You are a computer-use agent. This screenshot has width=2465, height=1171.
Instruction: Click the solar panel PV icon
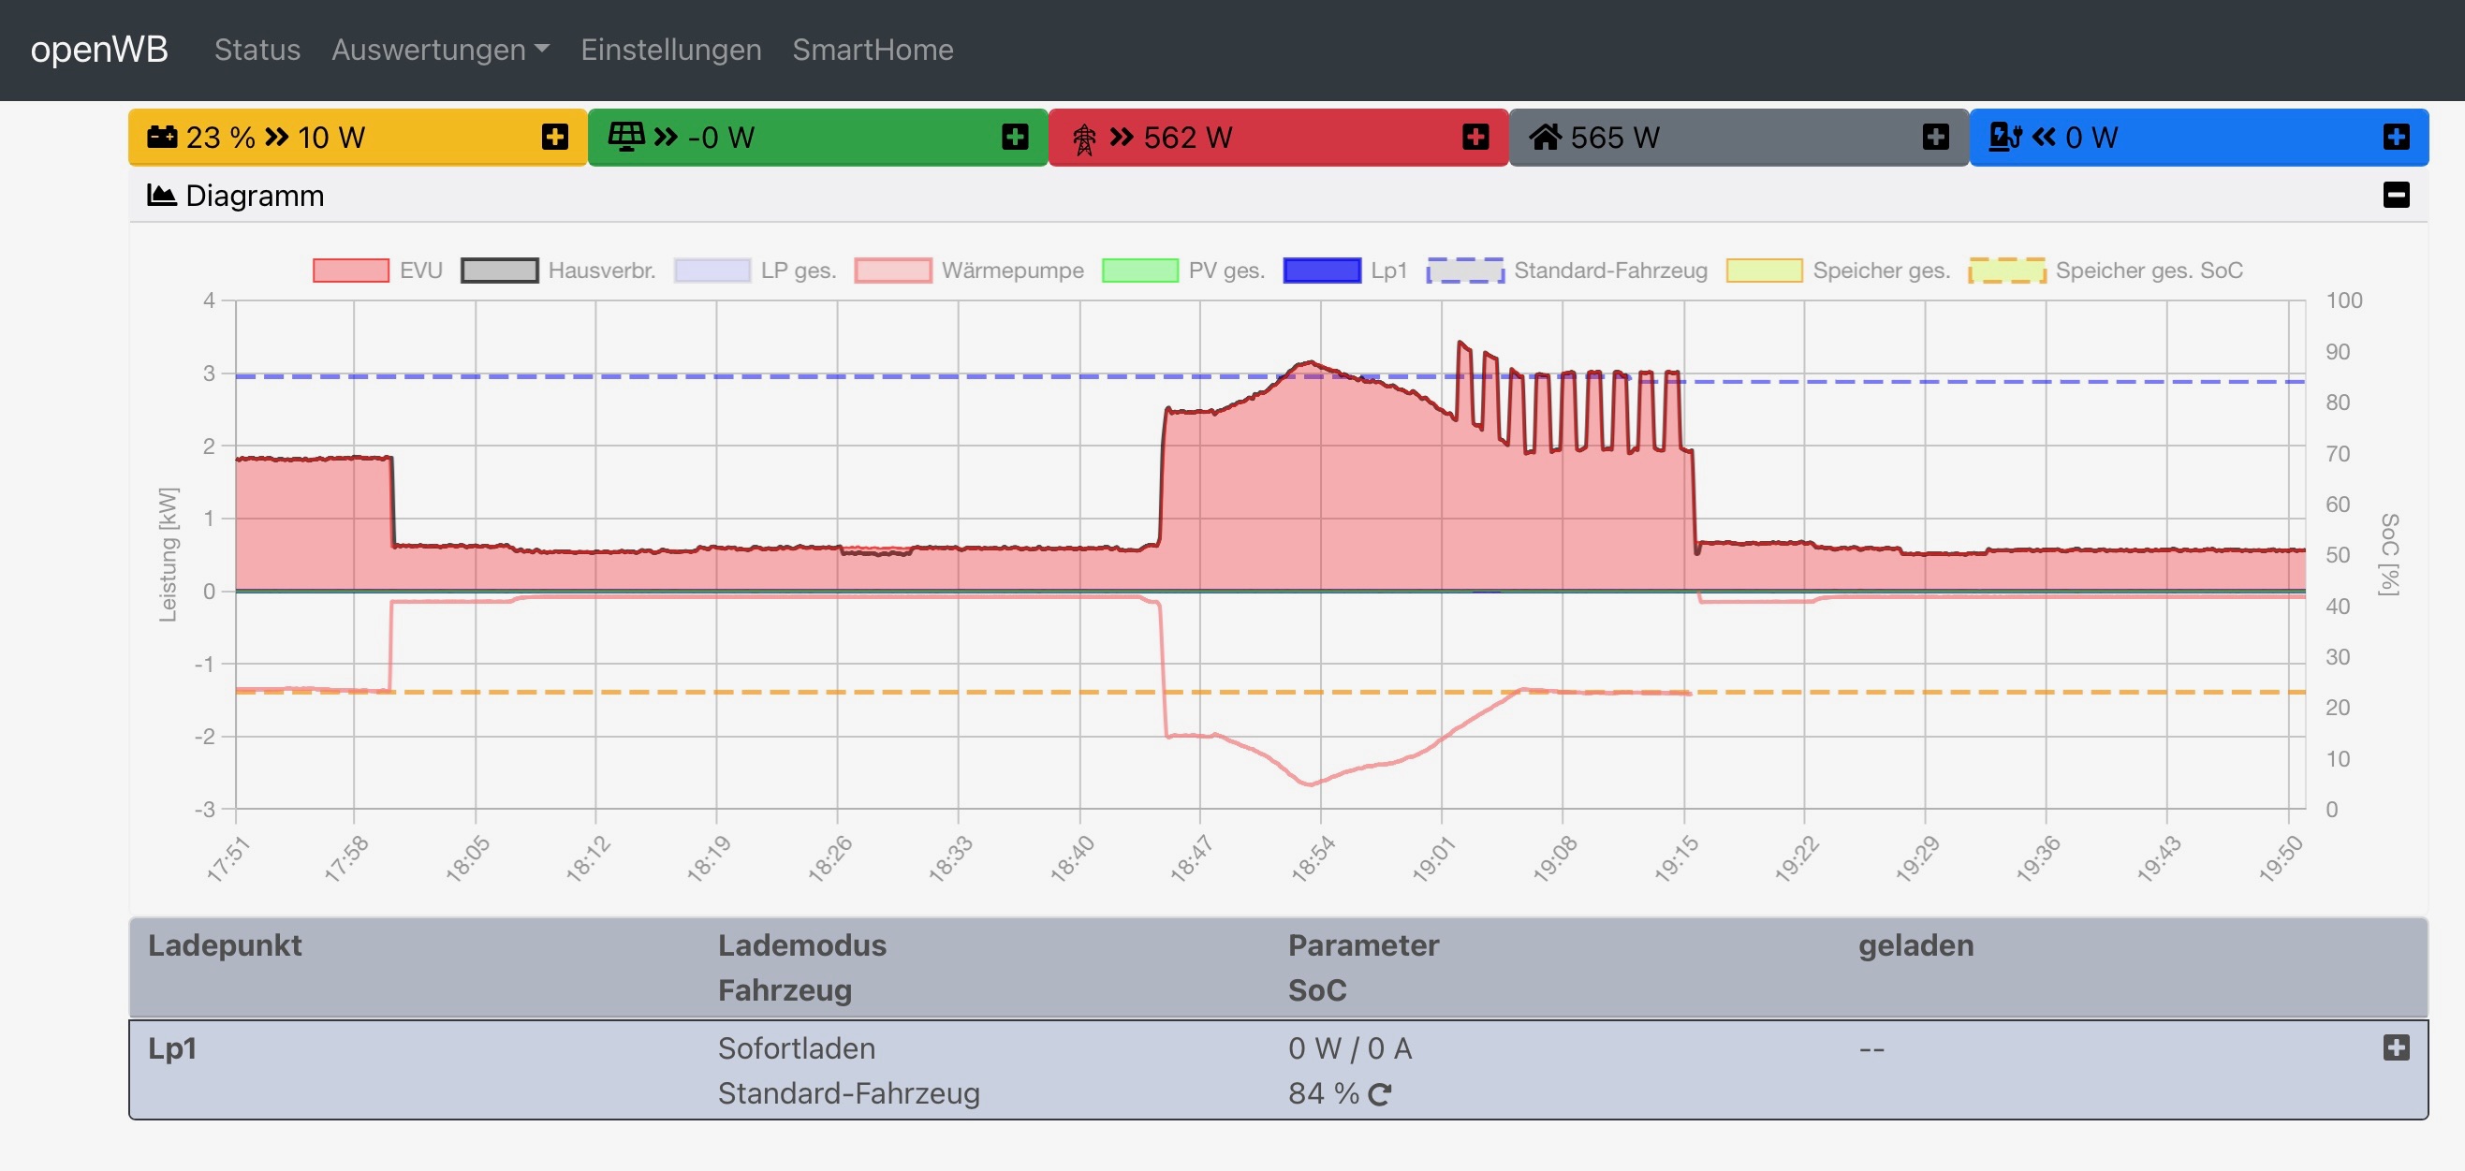point(625,137)
